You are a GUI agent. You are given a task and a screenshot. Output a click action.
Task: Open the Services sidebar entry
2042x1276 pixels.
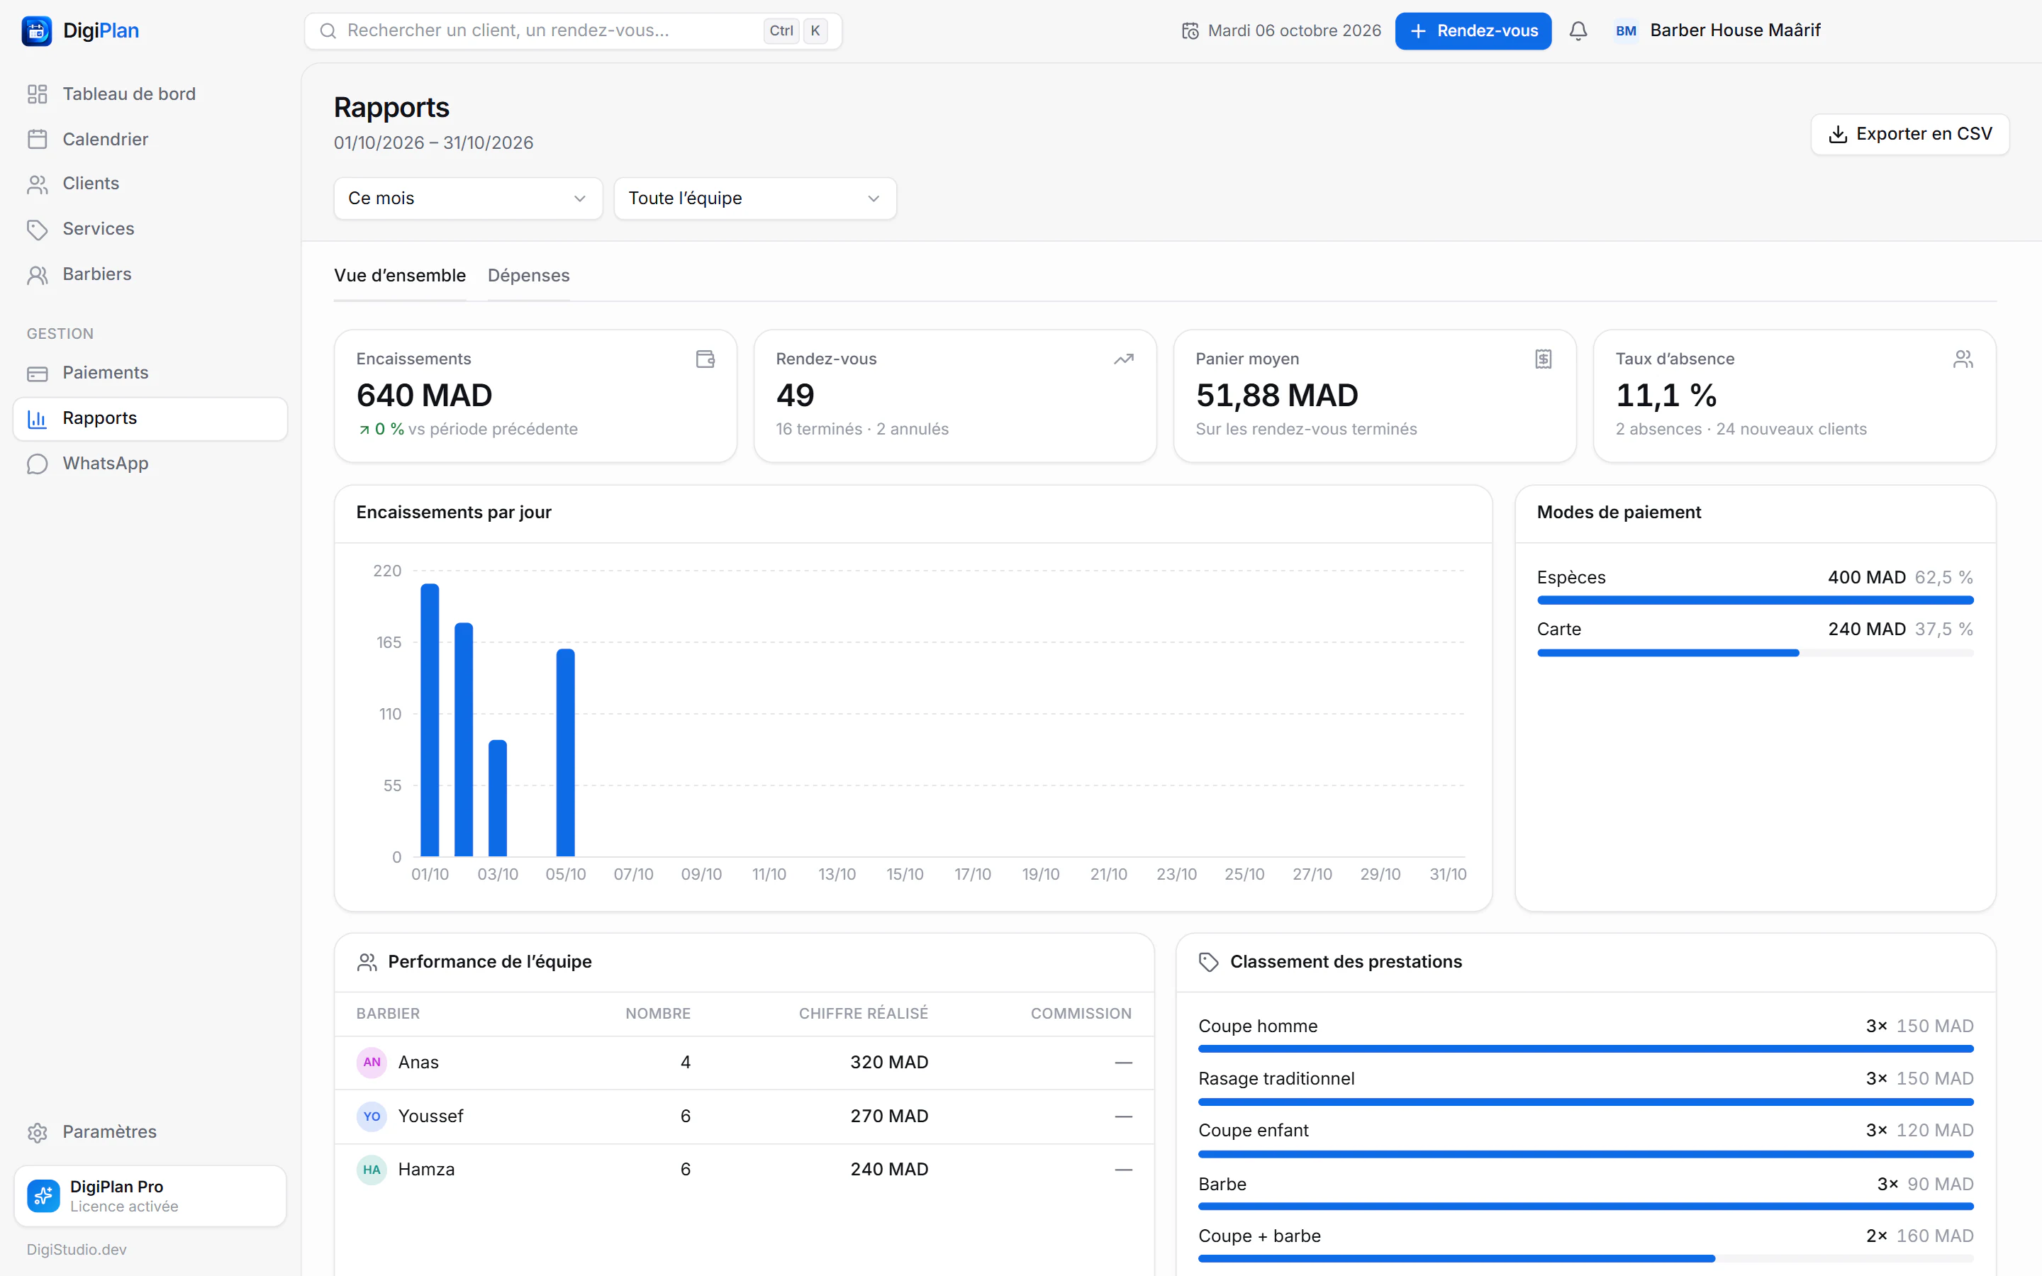150,229
